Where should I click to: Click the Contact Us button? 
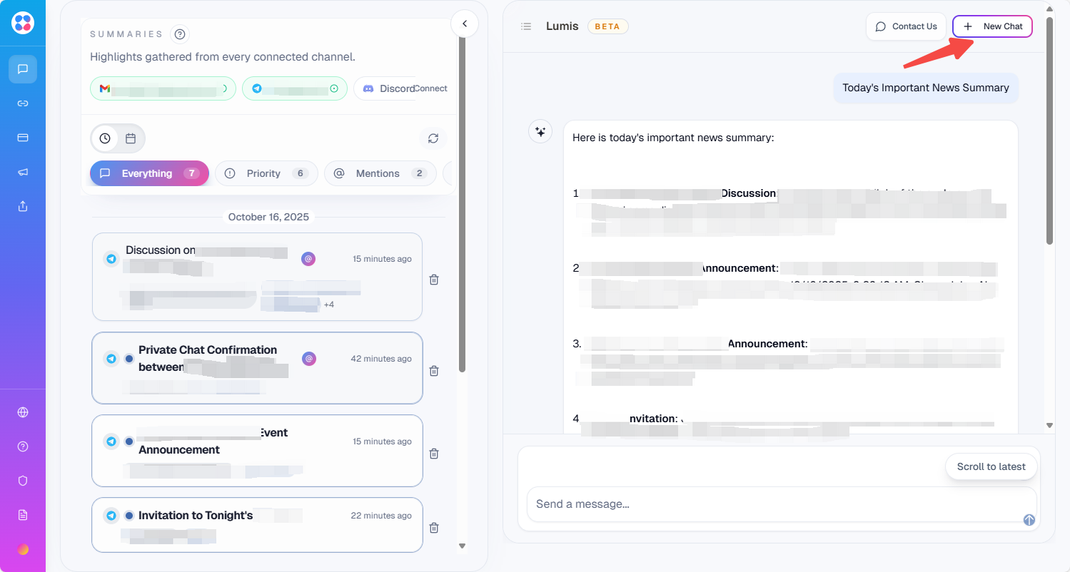click(906, 26)
